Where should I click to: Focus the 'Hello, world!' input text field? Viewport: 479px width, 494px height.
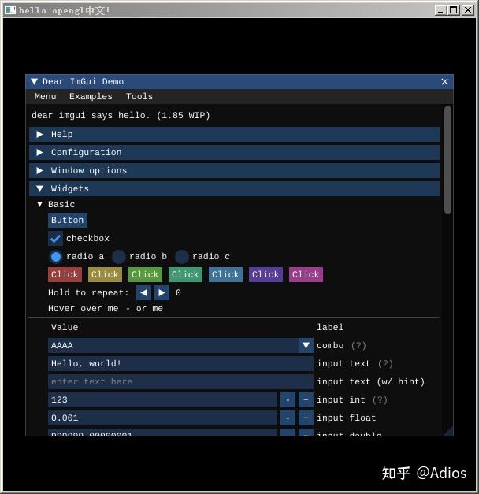pyautogui.click(x=180, y=363)
